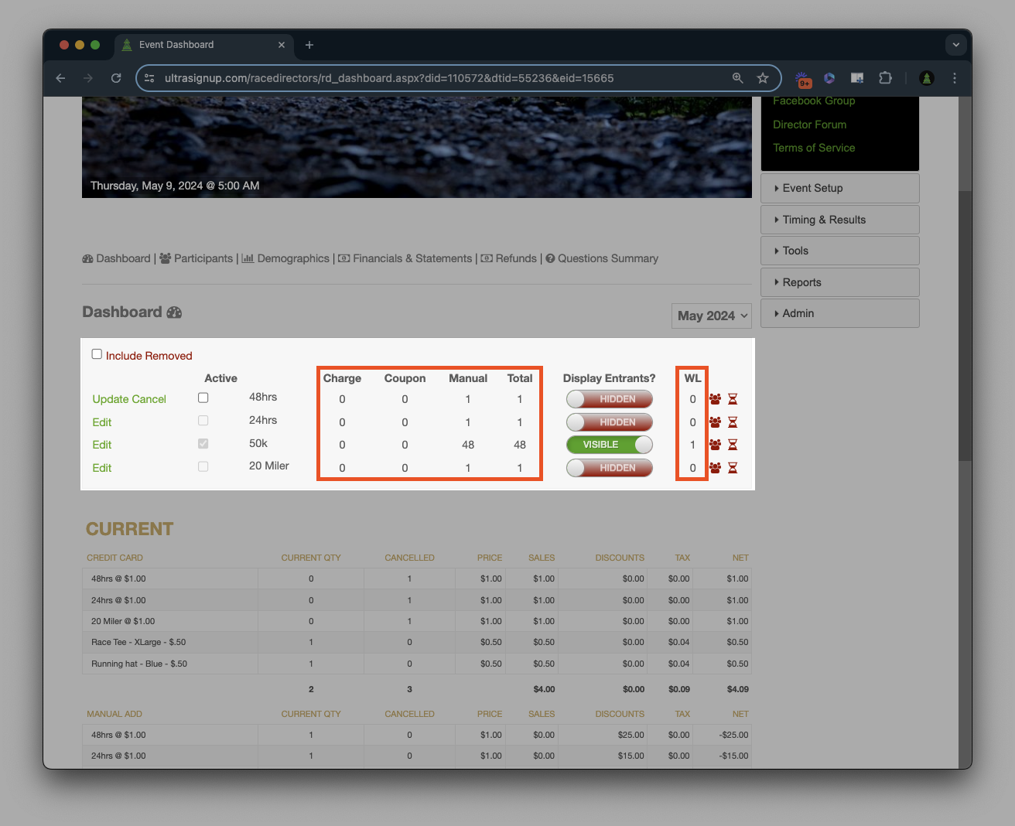1015x826 pixels.
Task: Enable the Include Removed checkbox
Action: coord(97,354)
